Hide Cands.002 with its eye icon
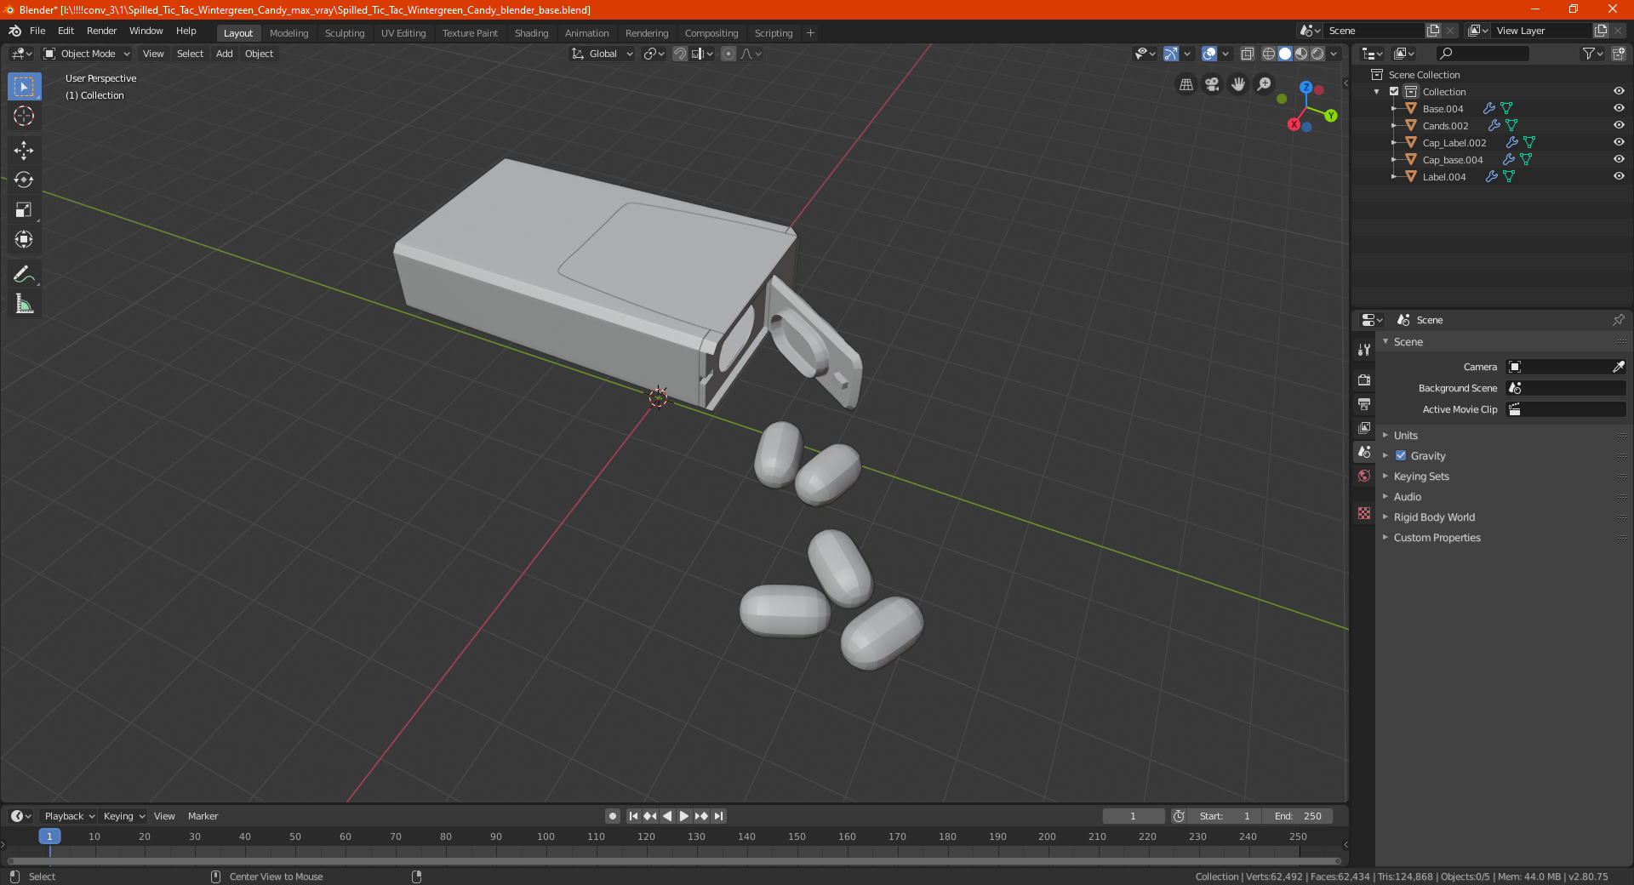Viewport: 1634px width, 885px height. click(x=1619, y=126)
